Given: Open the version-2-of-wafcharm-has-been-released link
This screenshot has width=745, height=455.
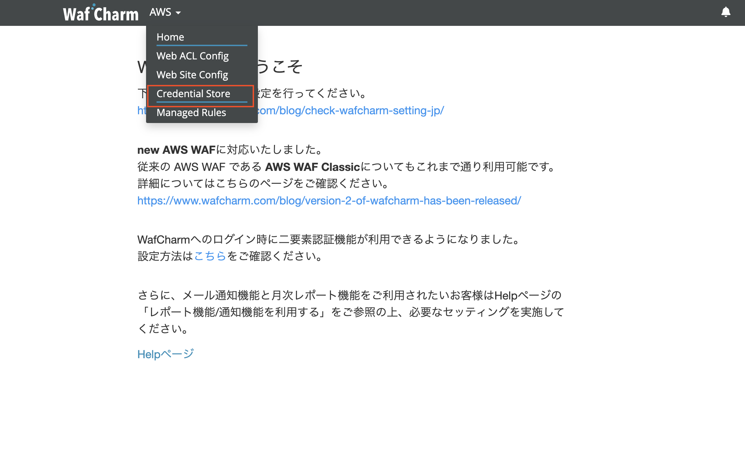Looking at the screenshot, I should coord(329,201).
